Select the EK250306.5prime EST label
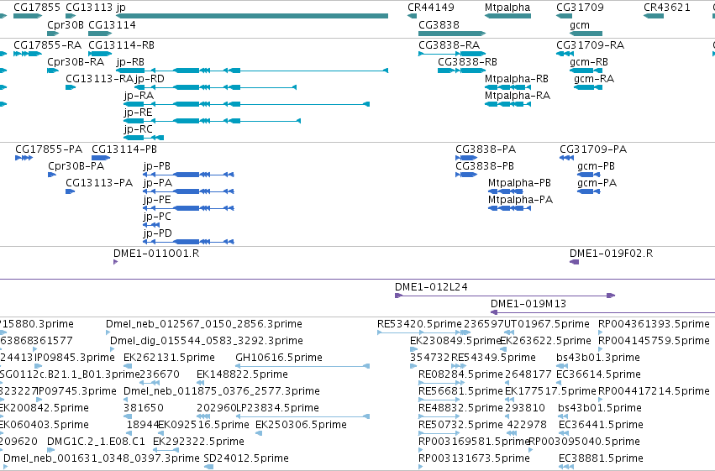Image resolution: width=715 pixels, height=471 pixels. [301, 425]
